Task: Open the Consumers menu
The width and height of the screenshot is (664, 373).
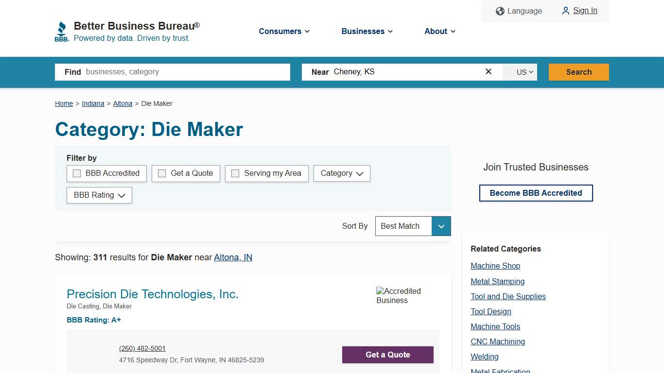Action: click(284, 31)
